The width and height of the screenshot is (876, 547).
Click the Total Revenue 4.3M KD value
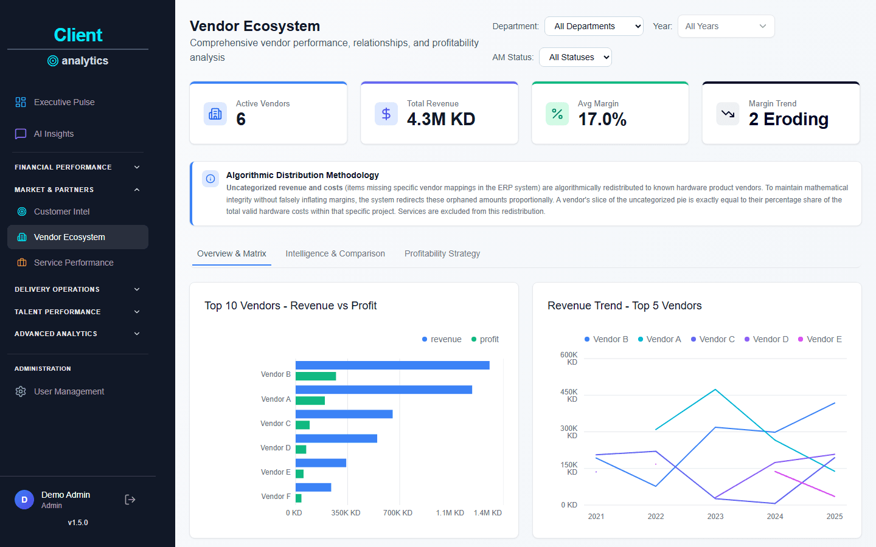click(x=441, y=119)
